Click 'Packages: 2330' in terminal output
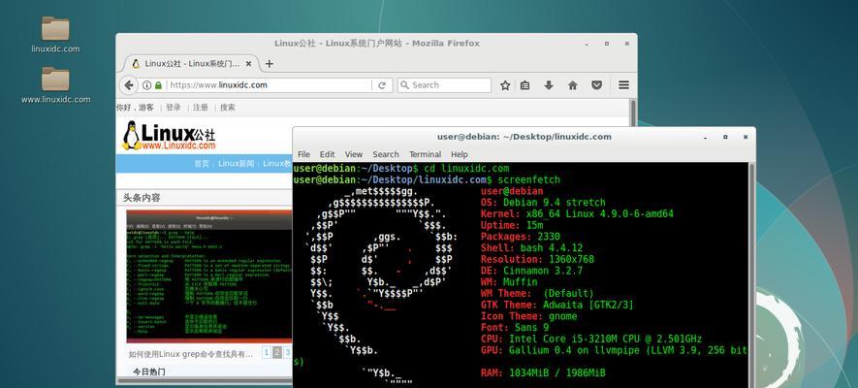This screenshot has height=388, width=858. 521,237
